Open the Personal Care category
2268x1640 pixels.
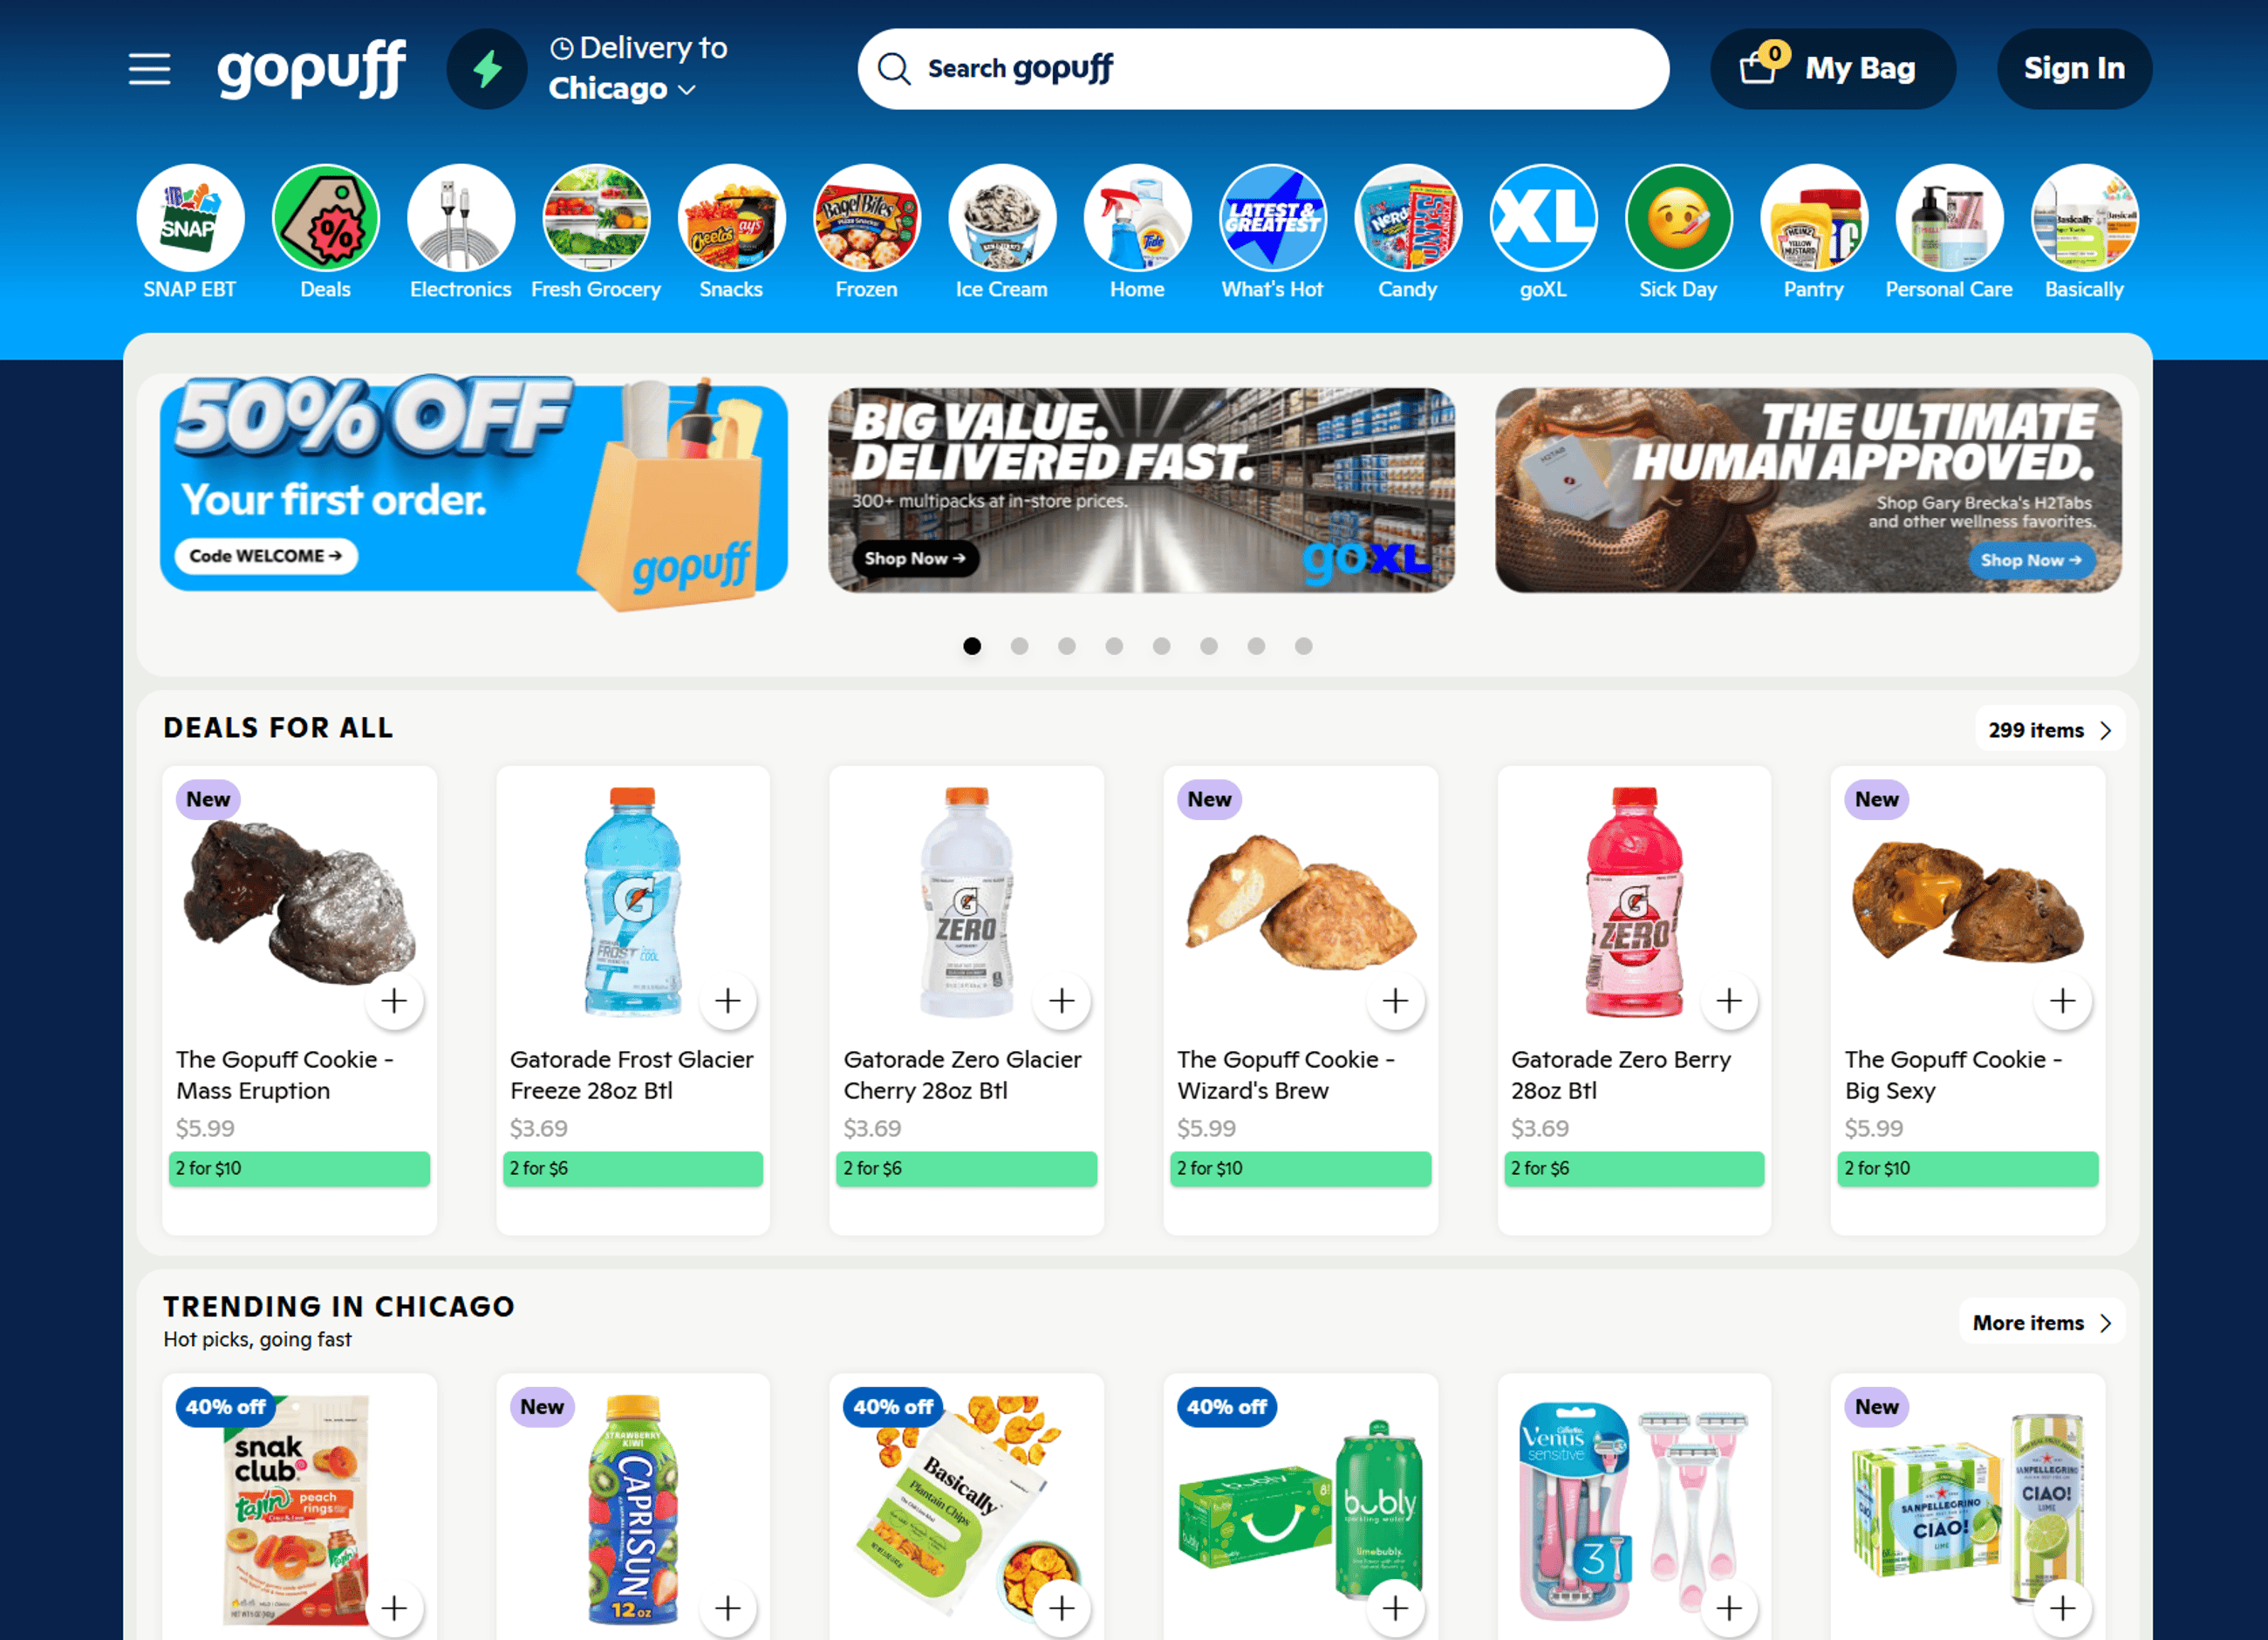(1948, 232)
